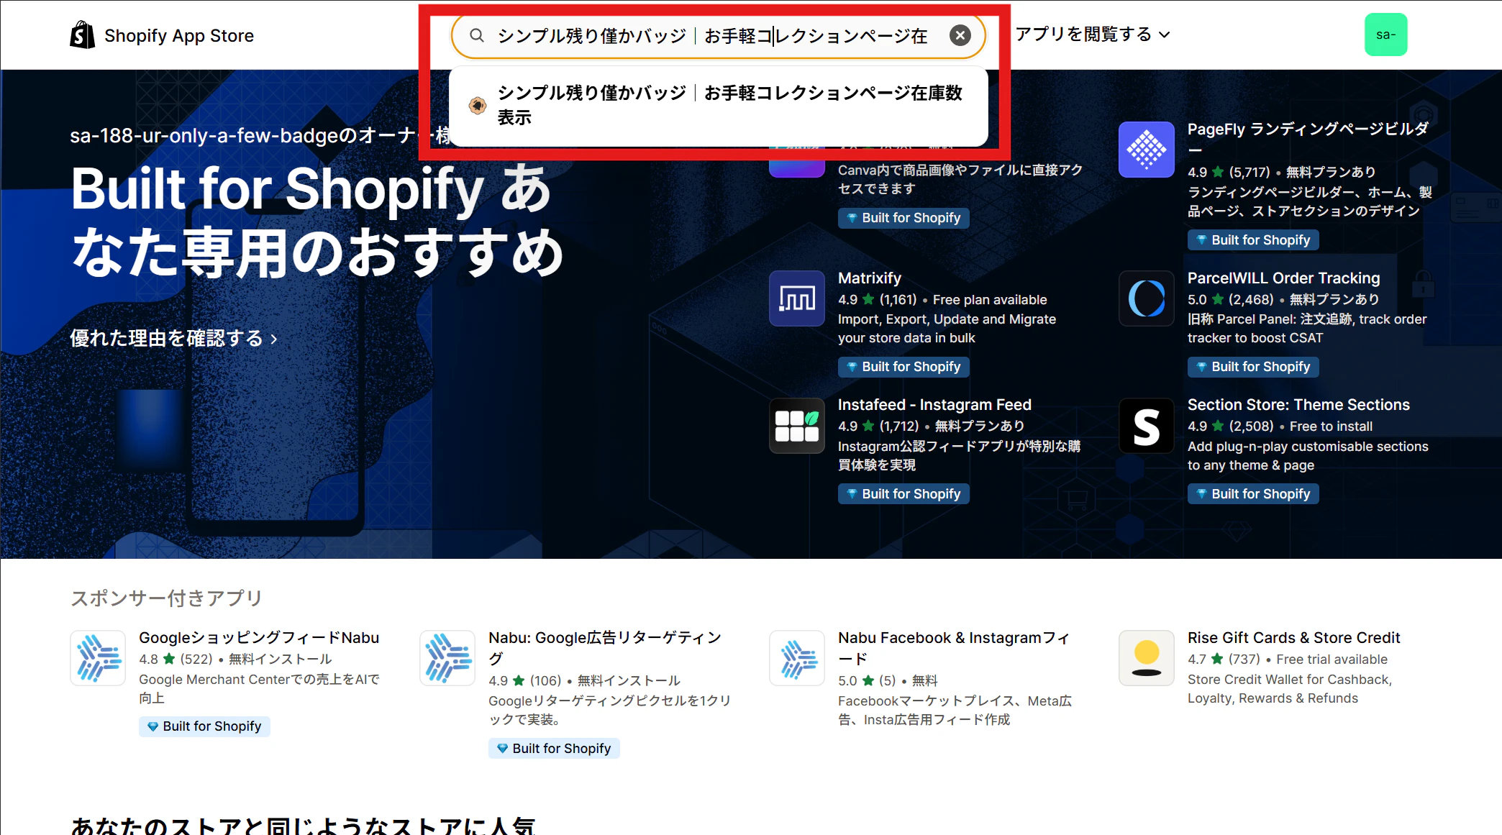Open Rise Gift Cards & Store Credit title
Screen dimensions: 1502x835
tap(1293, 637)
